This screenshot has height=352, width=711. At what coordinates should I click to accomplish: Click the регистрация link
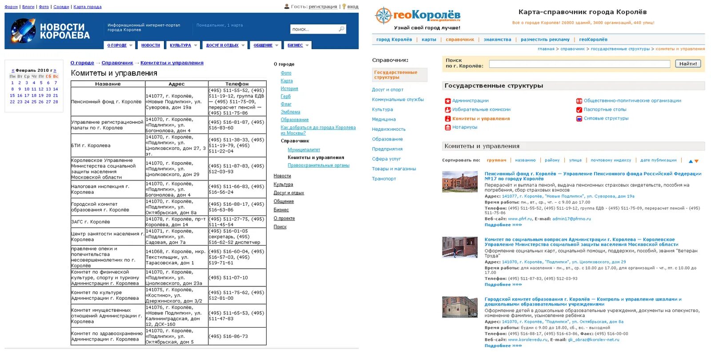(x=323, y=7)
